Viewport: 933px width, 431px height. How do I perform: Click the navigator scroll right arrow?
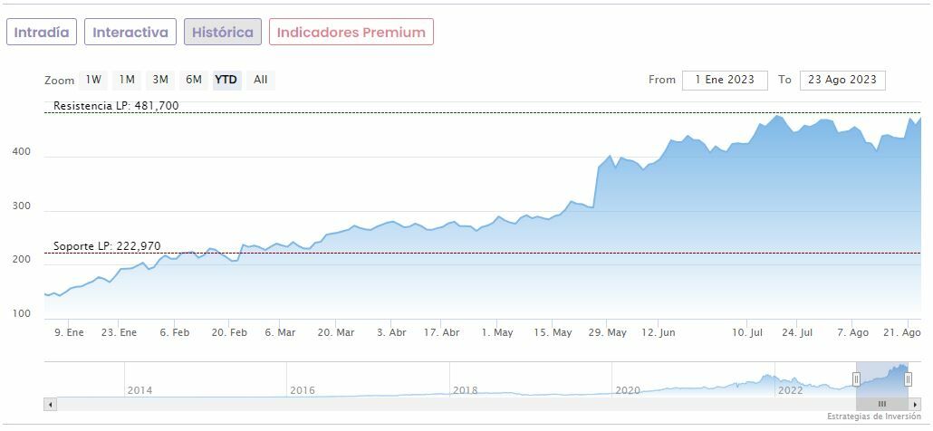pyautogui.click(x=915, y=404)
